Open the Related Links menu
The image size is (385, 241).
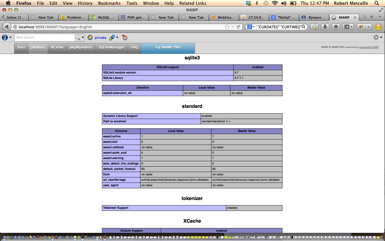(x=193, y=3)
